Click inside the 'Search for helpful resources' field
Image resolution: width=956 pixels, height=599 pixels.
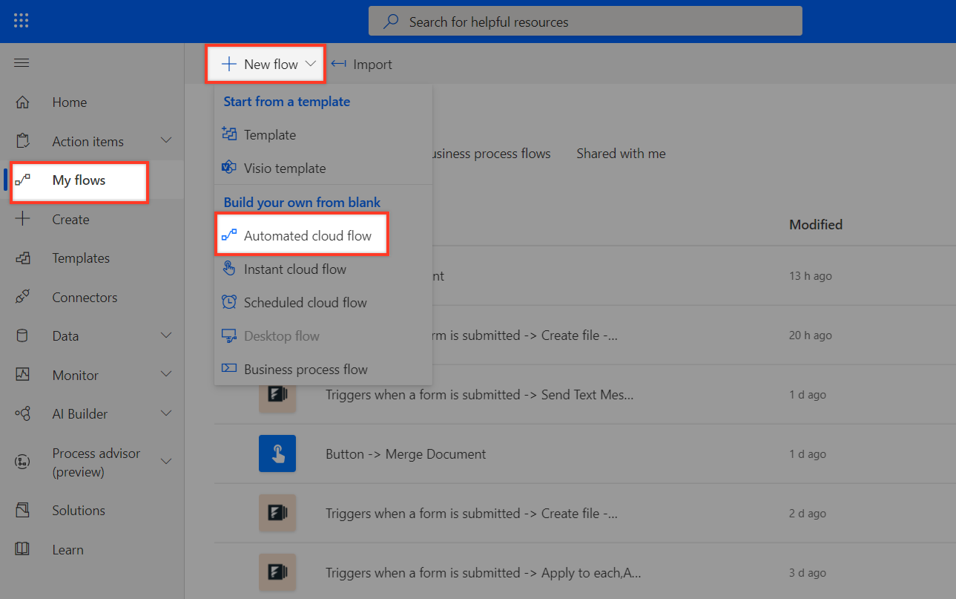pyautogui.click(x=585, y=21)
